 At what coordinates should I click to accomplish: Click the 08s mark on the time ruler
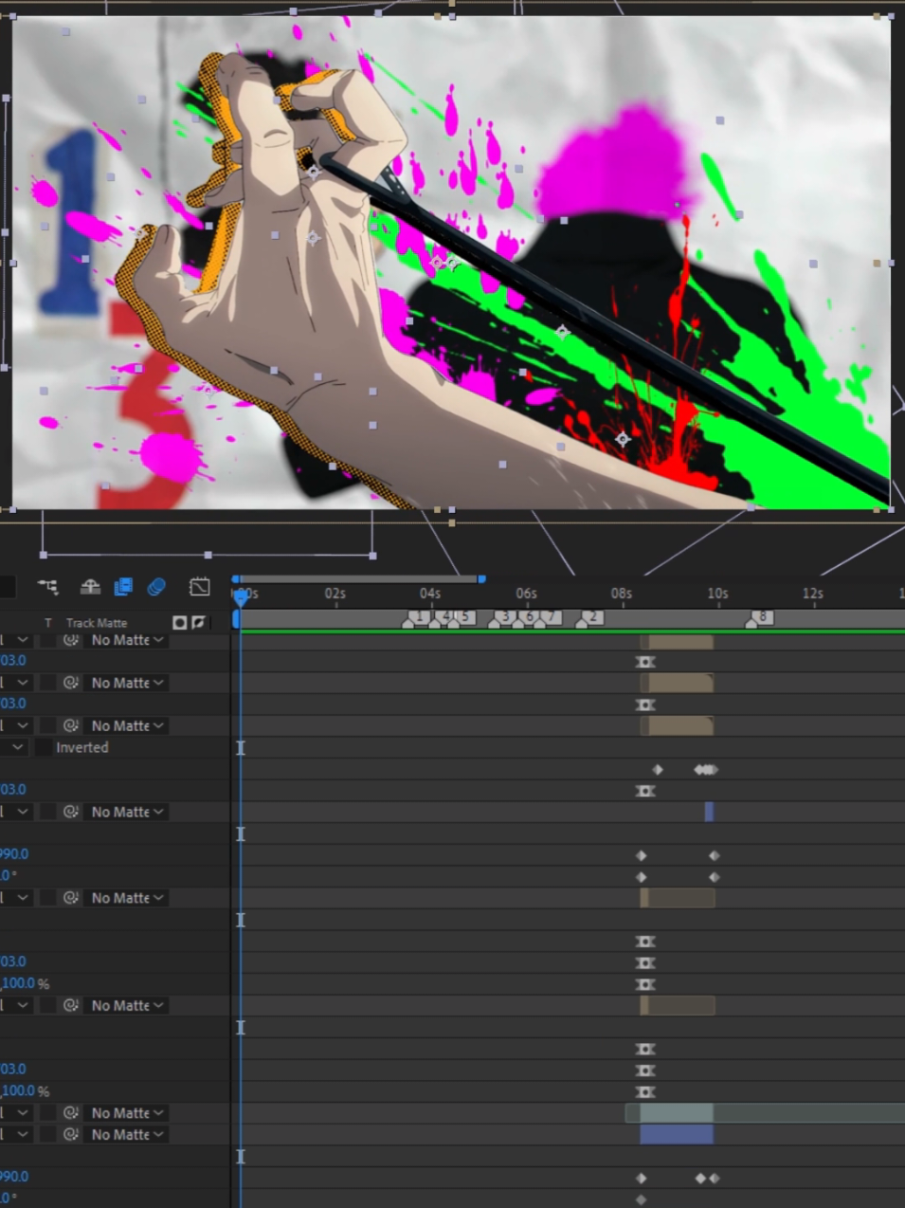coord(622,594)
